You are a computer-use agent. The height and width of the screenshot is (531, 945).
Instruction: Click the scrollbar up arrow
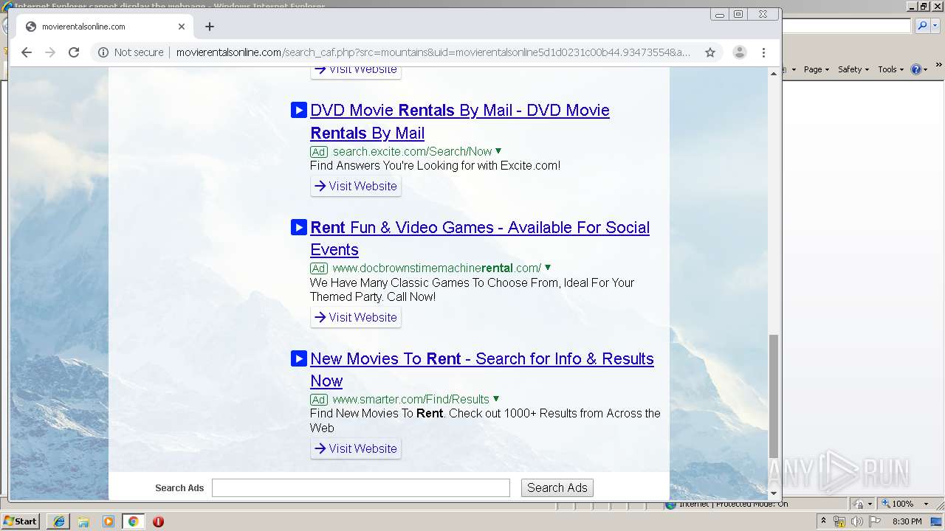pyautogui.click(x=774, y=72)
